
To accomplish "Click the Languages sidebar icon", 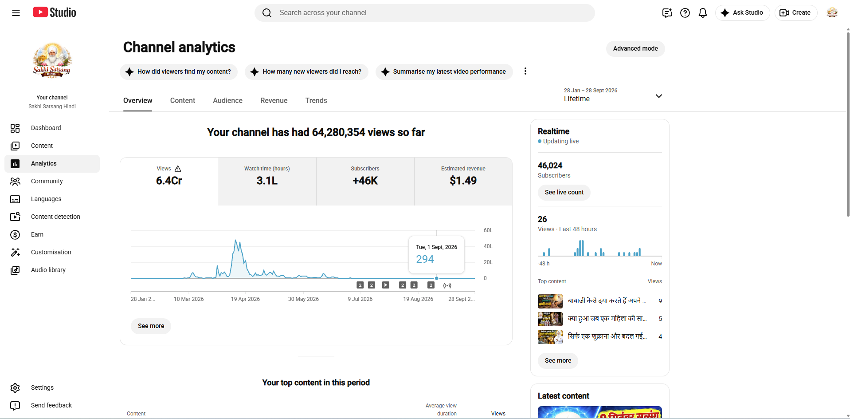I will coord(15,199).
